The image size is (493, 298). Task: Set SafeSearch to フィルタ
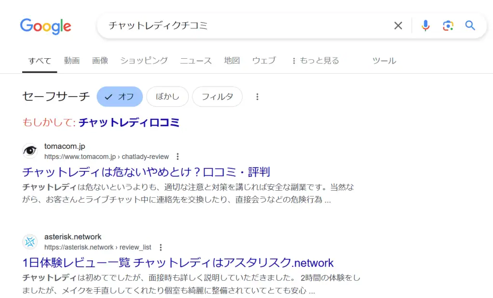pos(217,96)
